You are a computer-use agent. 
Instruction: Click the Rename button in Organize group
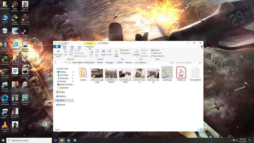pyautogui.click(x=109, y=53)
